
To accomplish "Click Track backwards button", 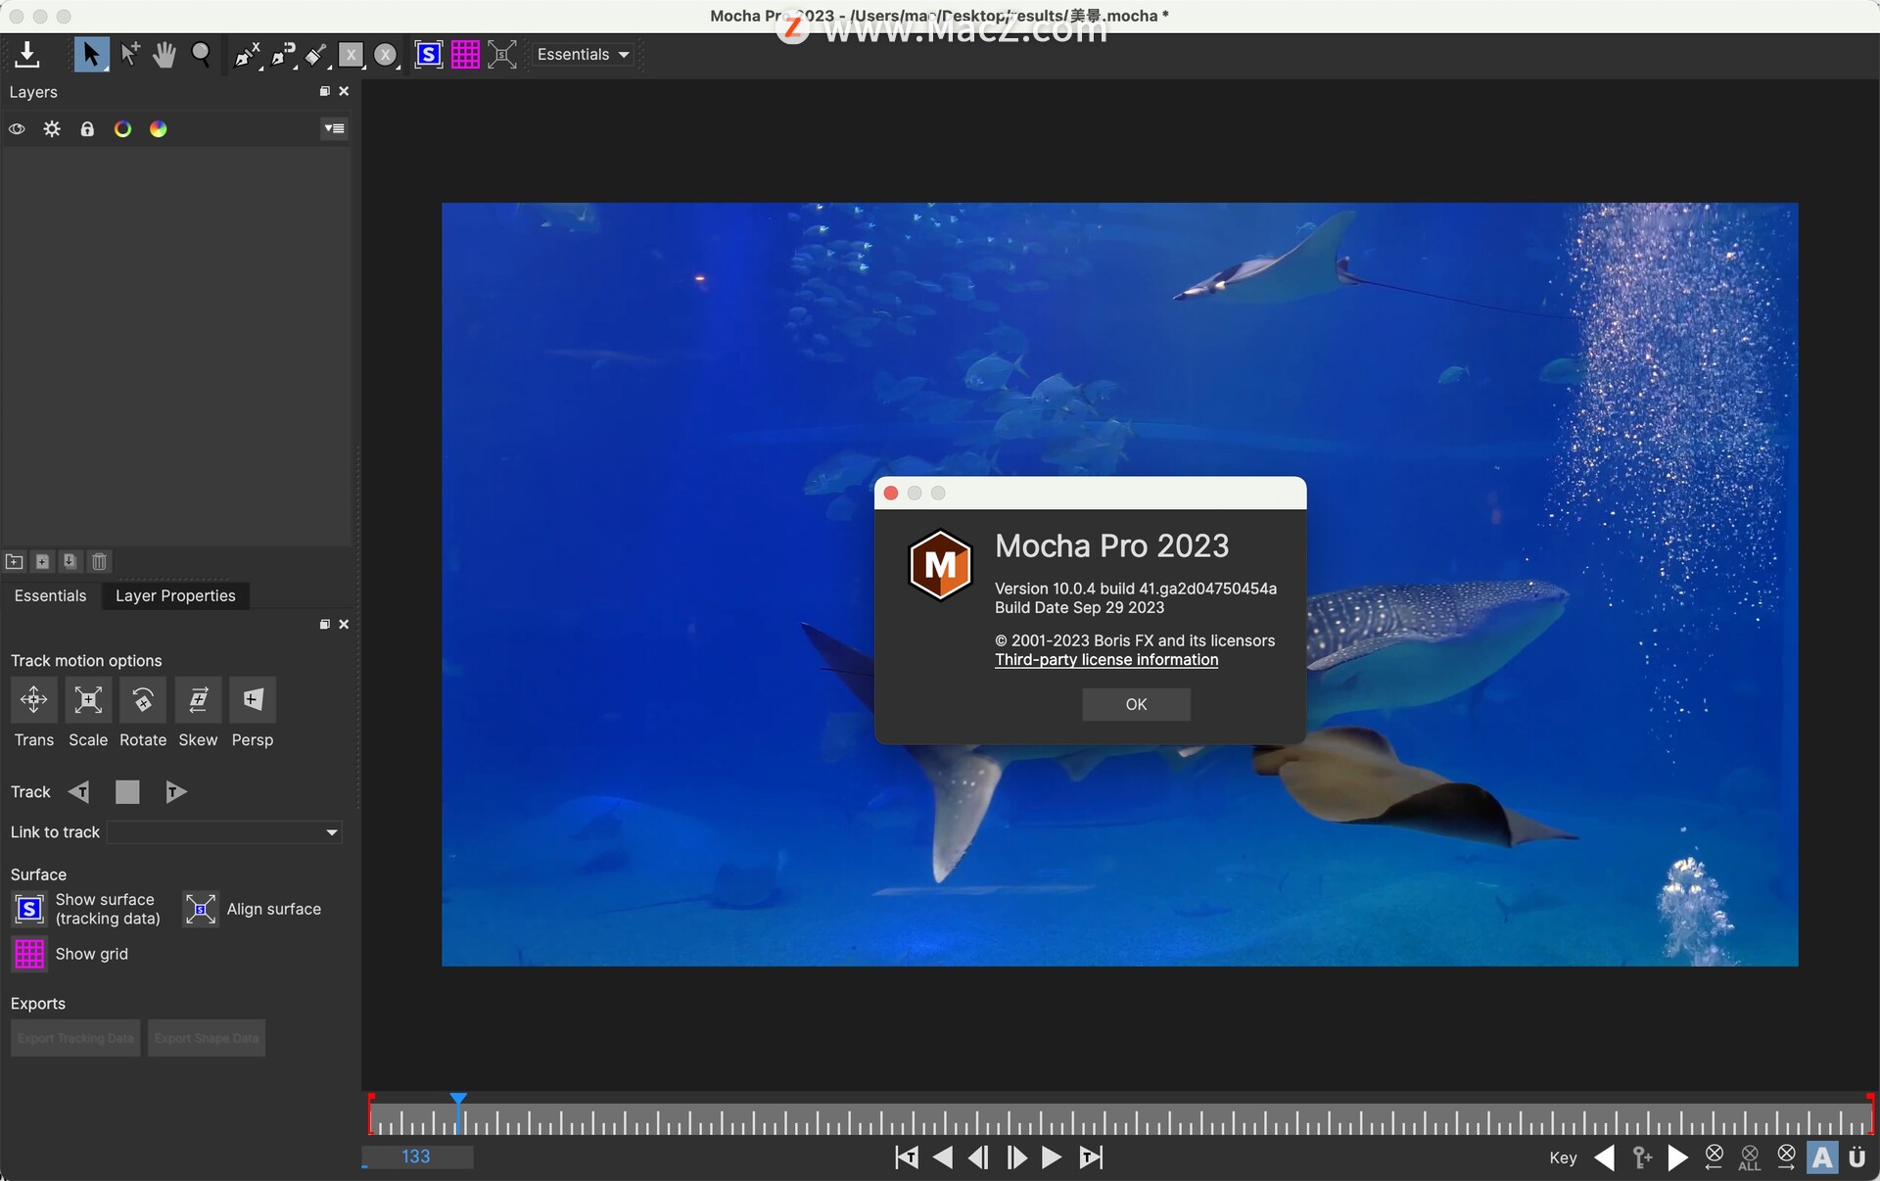I will point(79,792).
